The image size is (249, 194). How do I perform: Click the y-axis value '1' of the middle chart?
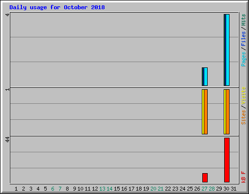coord(7,89)
